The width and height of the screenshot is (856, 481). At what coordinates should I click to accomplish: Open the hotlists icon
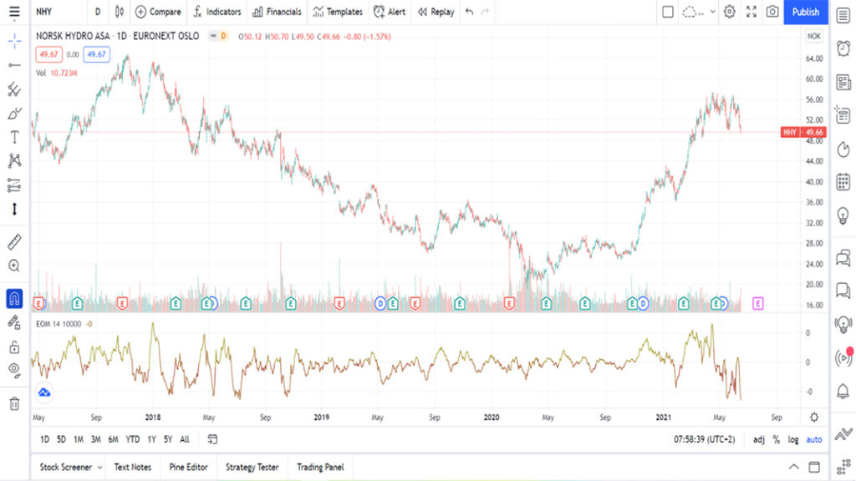point(843,149)
